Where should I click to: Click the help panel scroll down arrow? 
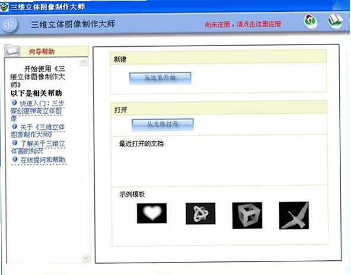(x=85, y=258)
